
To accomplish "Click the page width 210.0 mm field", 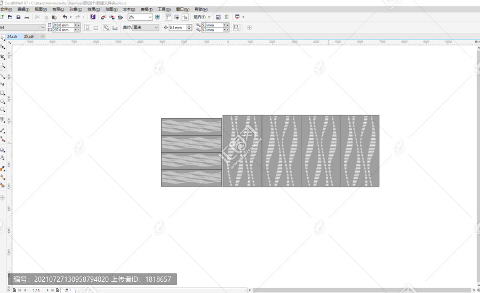I will click(63, 25).
